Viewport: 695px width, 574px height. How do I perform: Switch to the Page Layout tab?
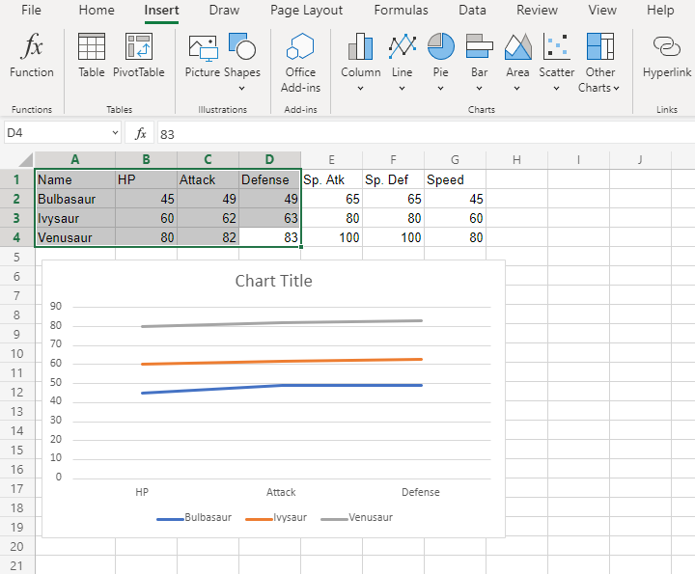[x=306, y=11]
